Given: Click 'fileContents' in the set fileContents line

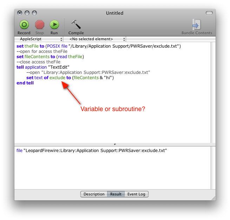Looking at the screenshot, I should point(37,57).
